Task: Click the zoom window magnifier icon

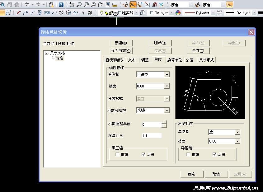Action: [x=86, y=5]
